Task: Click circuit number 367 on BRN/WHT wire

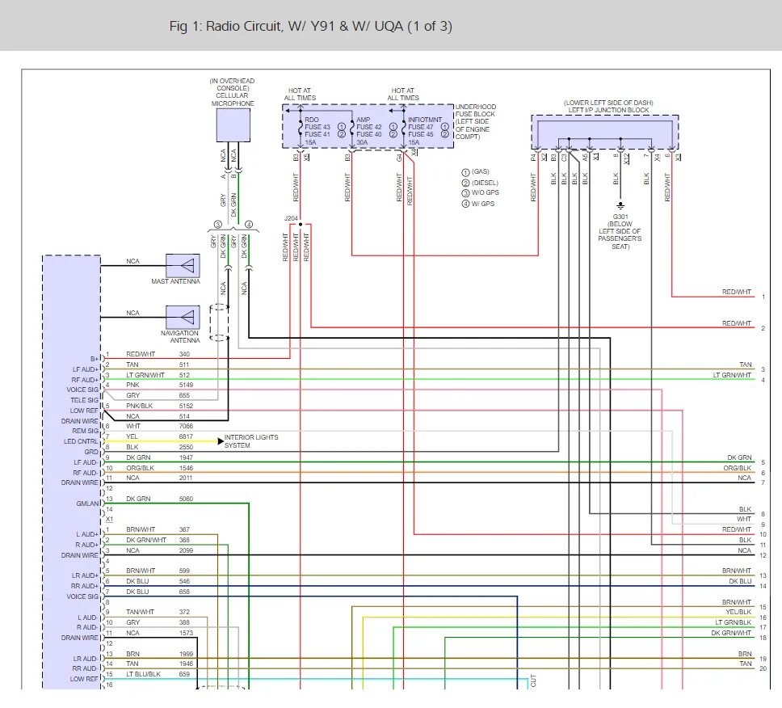Action: click(184, 529)
